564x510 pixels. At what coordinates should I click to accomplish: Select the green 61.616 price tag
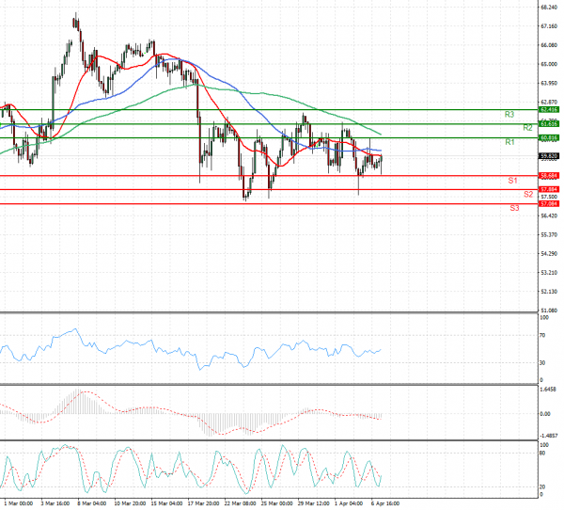point(549,124)
